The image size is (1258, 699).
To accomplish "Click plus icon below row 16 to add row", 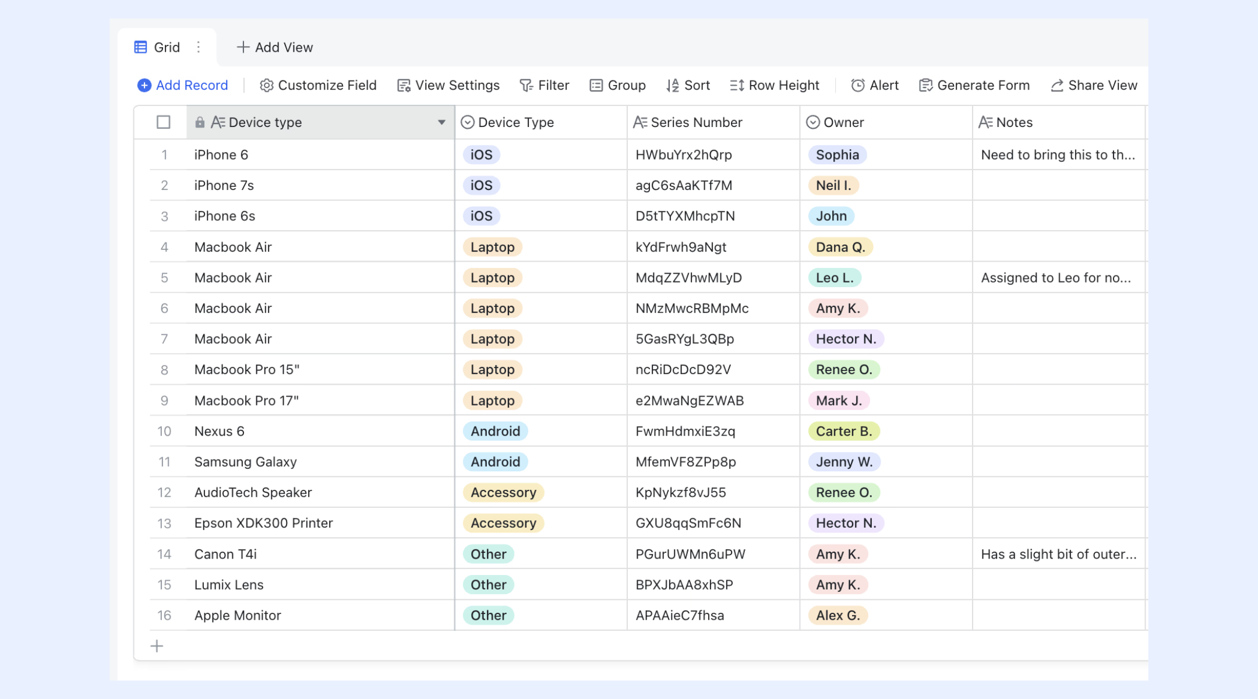I will 157,646.
